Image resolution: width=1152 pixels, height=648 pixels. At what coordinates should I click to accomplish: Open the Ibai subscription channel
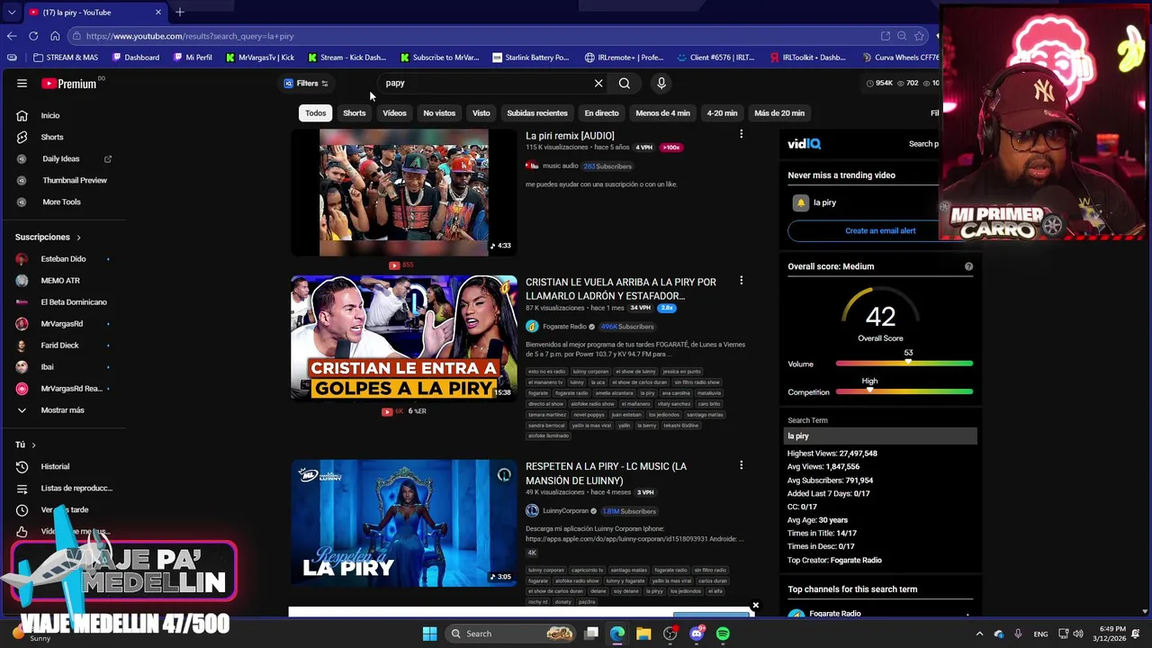point(47,367)
